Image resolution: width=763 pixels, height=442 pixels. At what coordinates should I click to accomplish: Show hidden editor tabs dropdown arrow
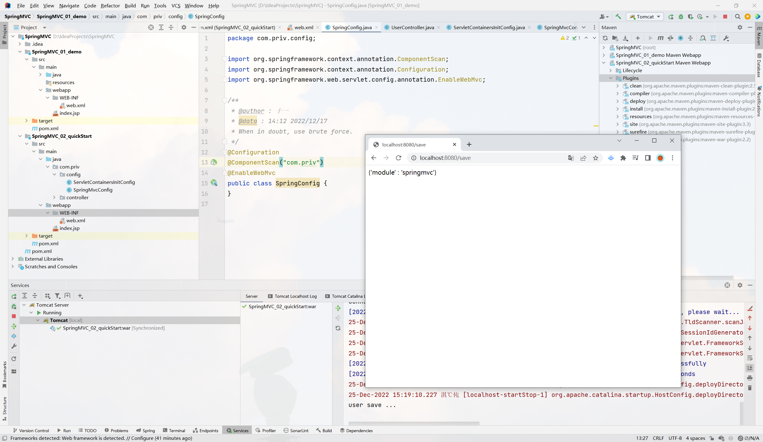pos(584,27)
